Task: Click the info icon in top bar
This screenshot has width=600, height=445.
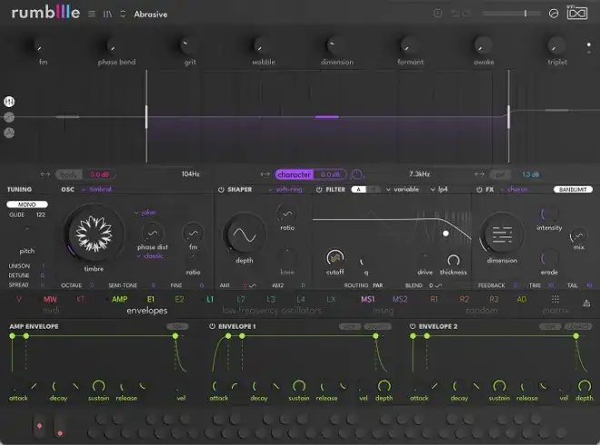Action: click(437, 14)
